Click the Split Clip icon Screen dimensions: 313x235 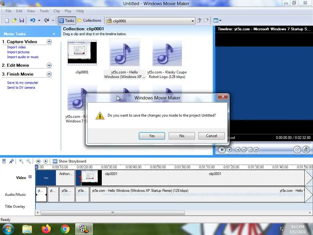[x=297, y=150]
